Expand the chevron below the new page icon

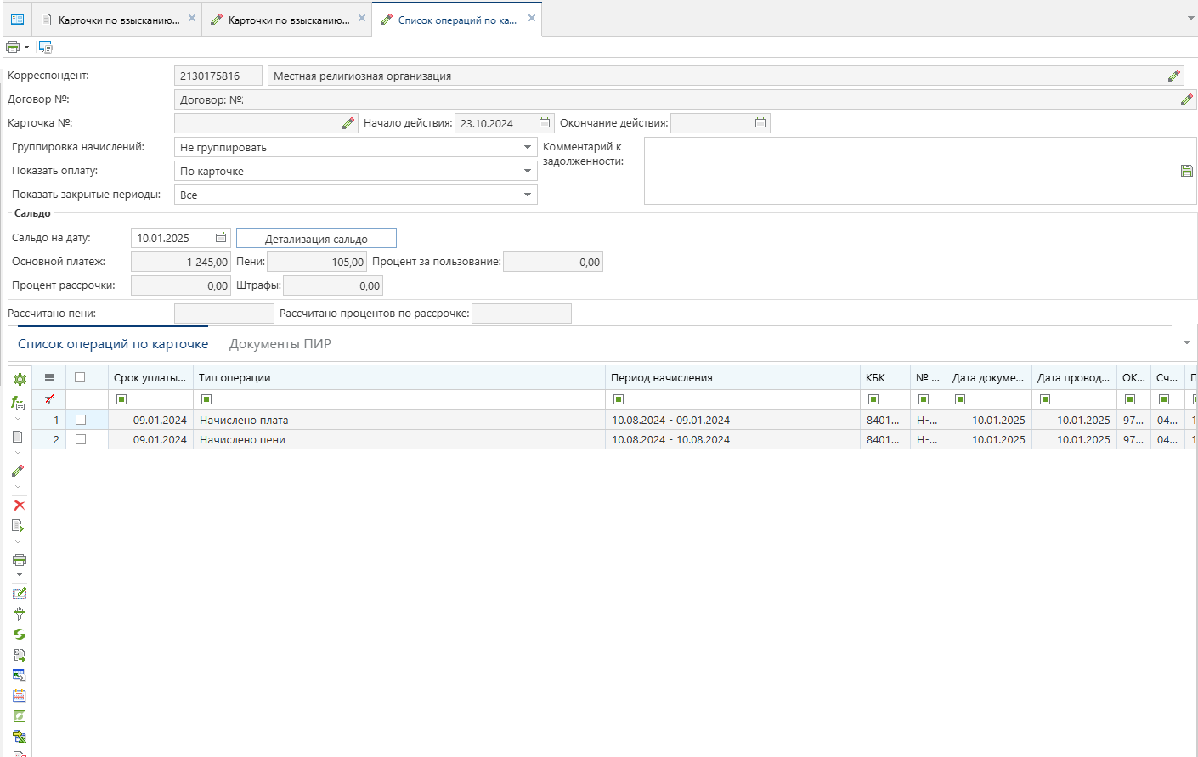18,452
